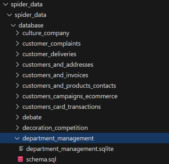Collapse the top-level spider_data folder chevron
The image size is (169, 164).
click(6, 4)
